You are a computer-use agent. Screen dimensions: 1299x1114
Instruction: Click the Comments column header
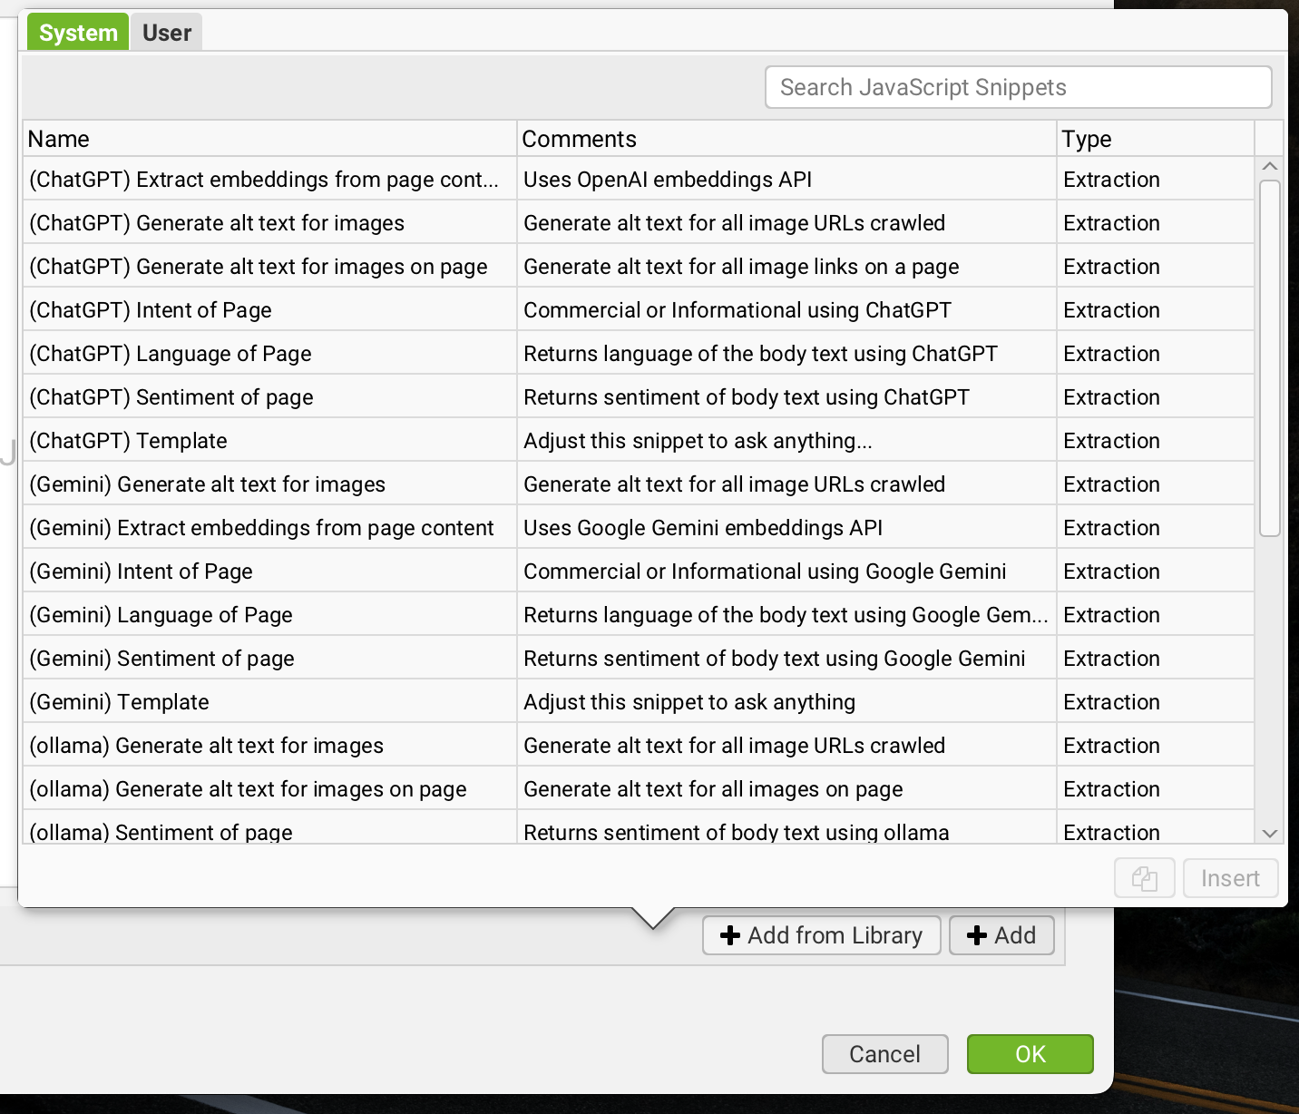pyautogui.click(x=786, y=139)
